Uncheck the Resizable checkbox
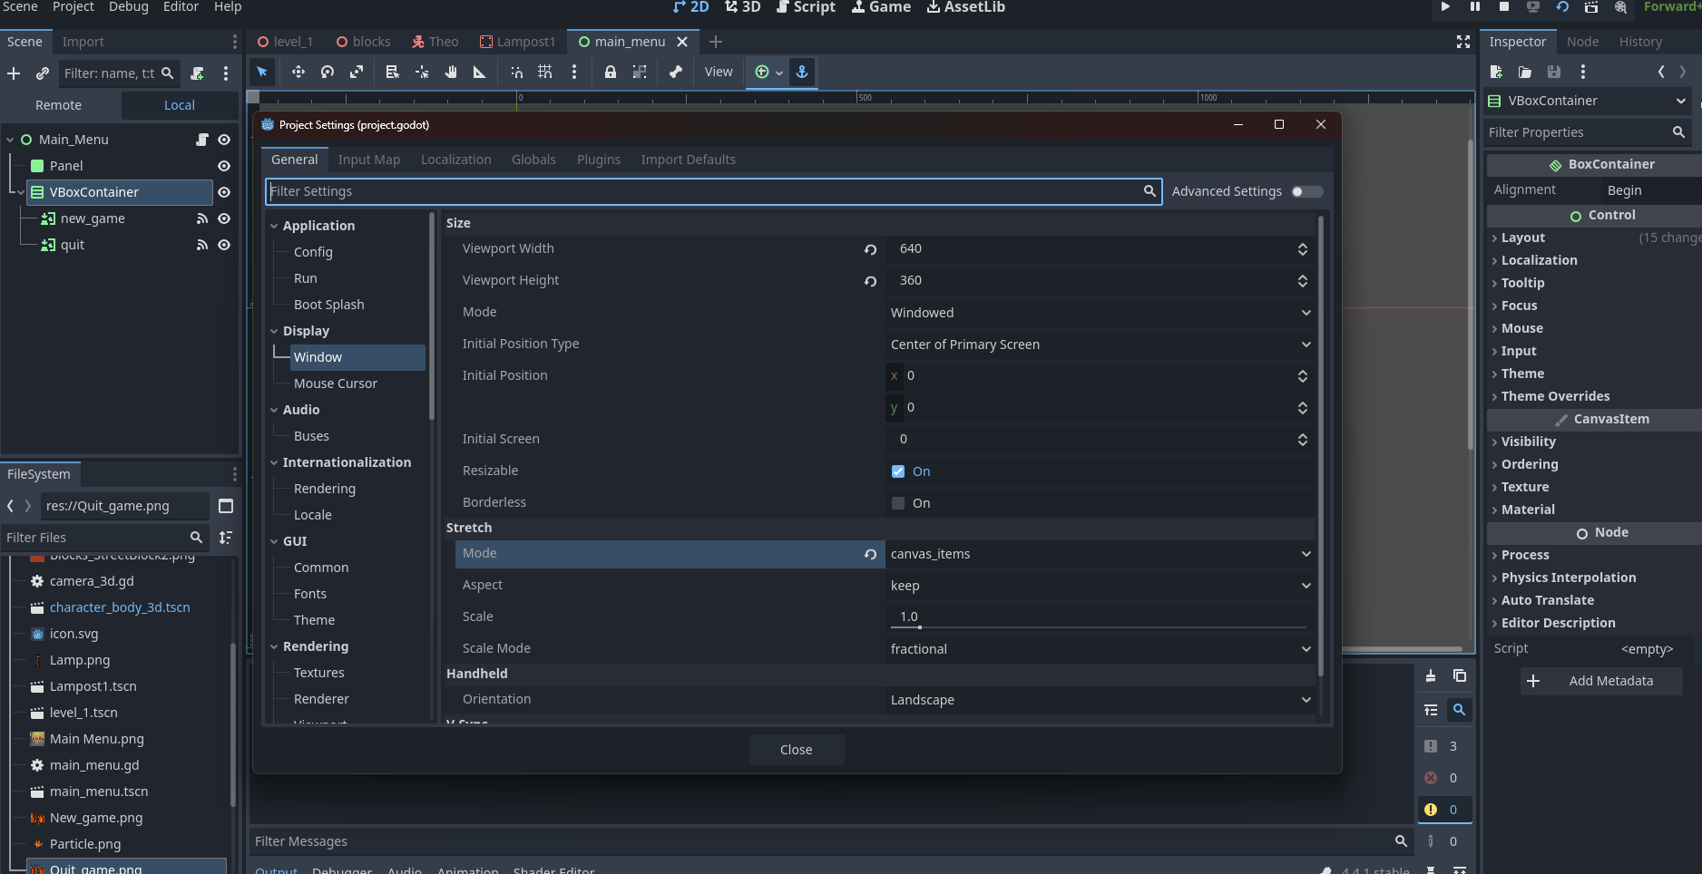This screenshot has width=1702, height=874. (898, 471)
